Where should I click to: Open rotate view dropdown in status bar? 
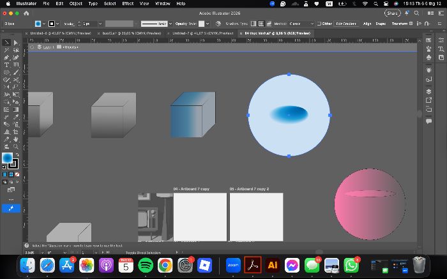coord(65,252)
